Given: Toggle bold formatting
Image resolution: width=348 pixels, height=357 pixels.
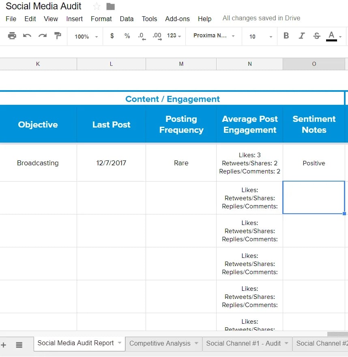Looking at the screenshot, I should point(286,36).
